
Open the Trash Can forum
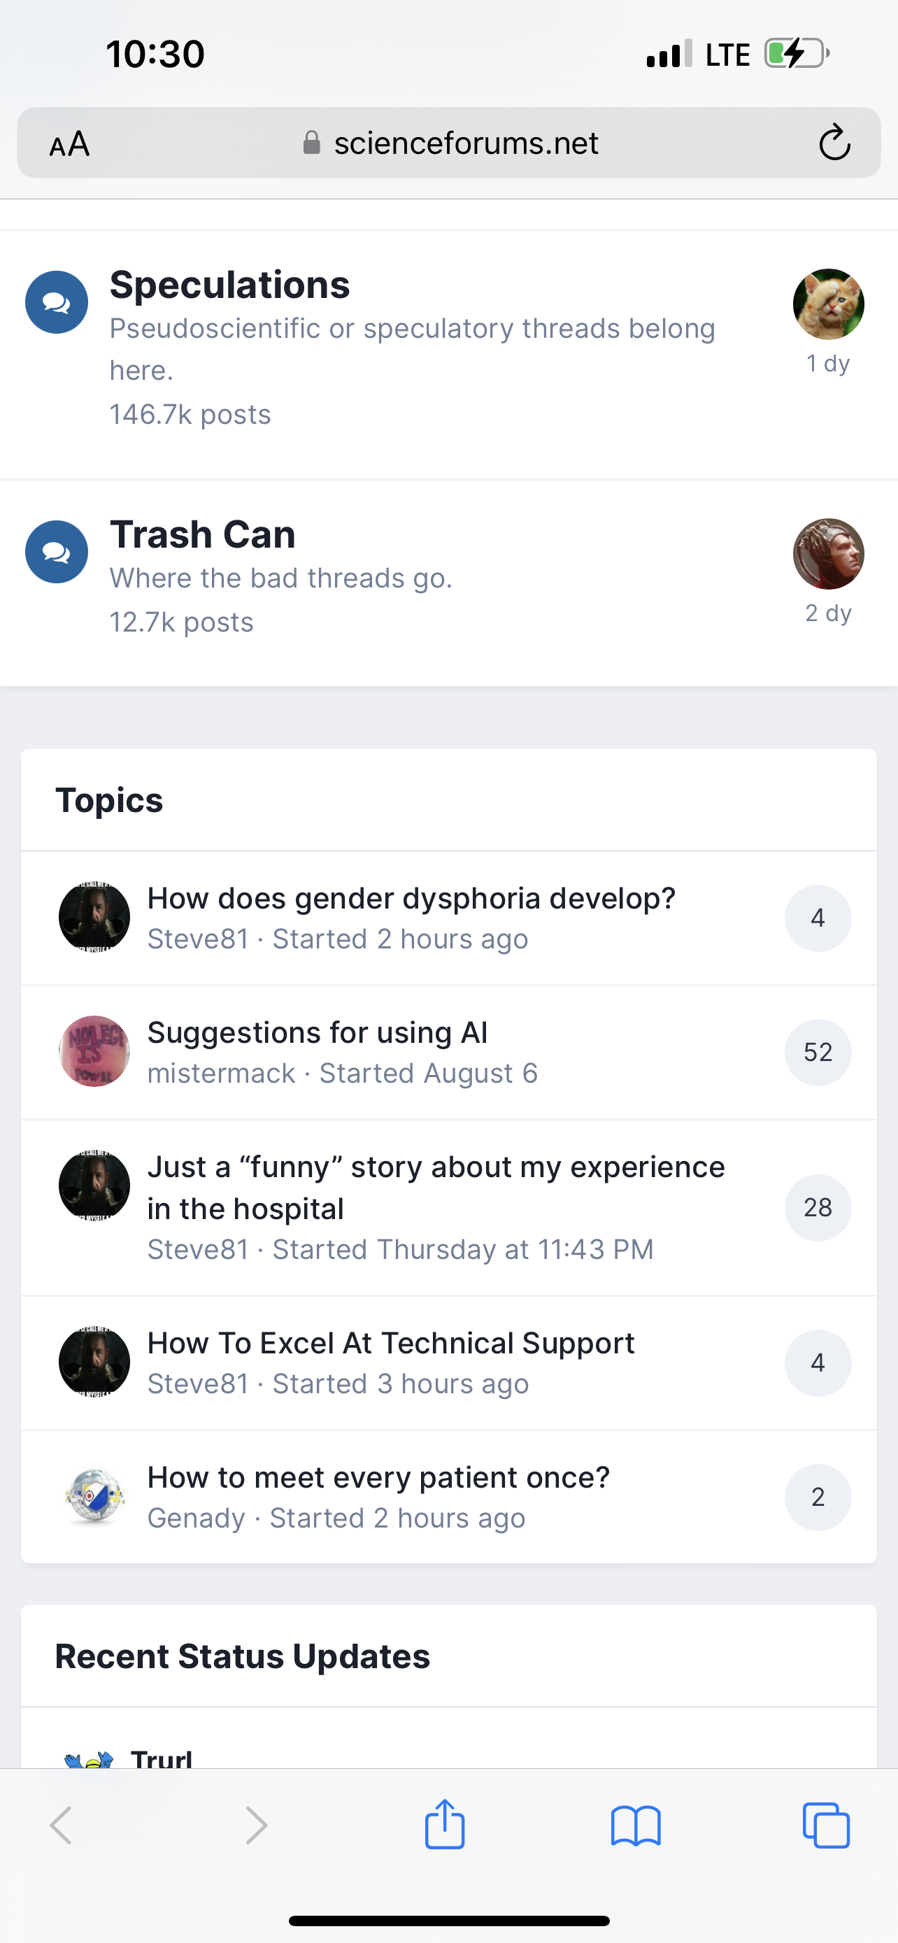(202, 535)
